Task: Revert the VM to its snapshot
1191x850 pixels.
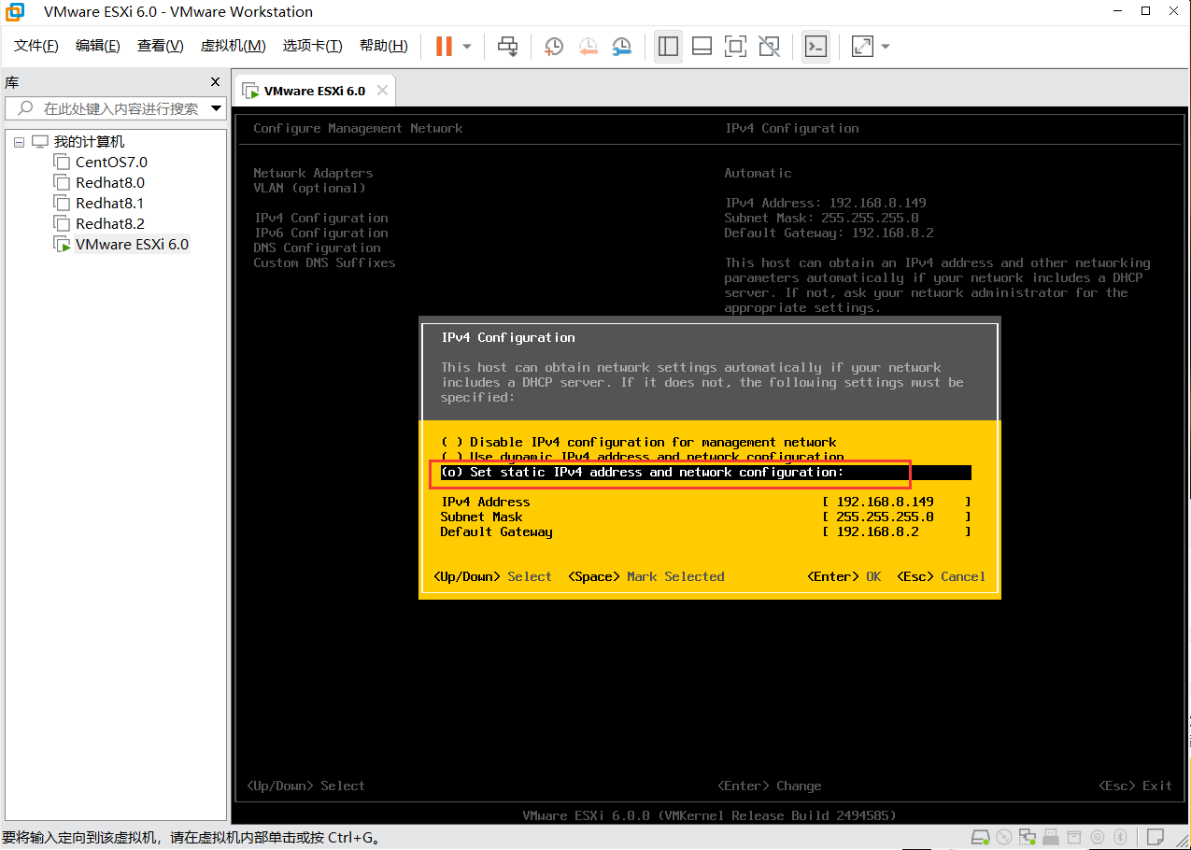Action: 588,46
